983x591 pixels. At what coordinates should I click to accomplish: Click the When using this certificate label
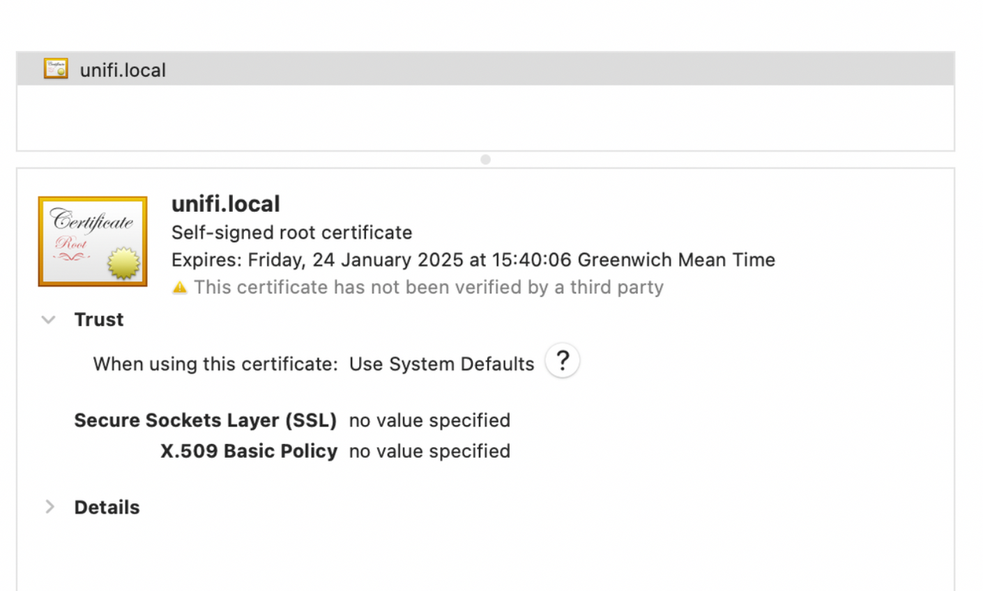click(215, 364)
